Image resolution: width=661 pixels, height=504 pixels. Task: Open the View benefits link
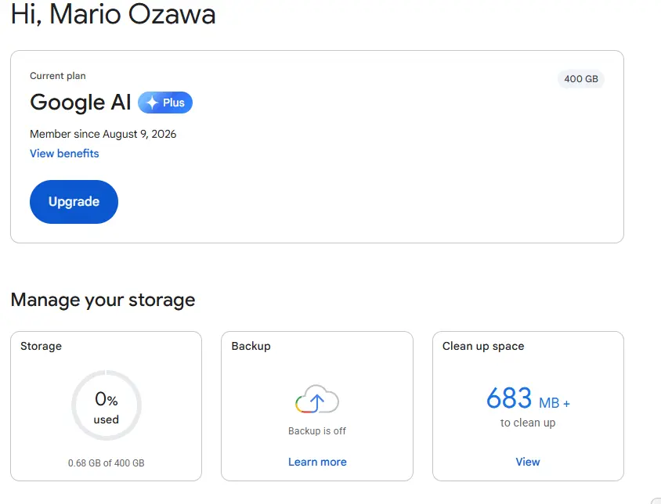pyautogui.click(x=64, y=153)
